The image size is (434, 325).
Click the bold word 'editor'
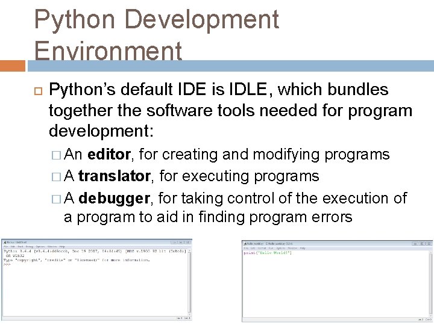[108, 154]
